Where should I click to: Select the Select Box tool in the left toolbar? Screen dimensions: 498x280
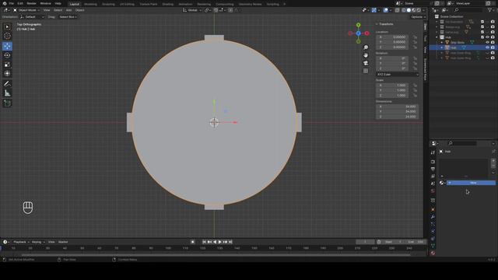point(7,27)
